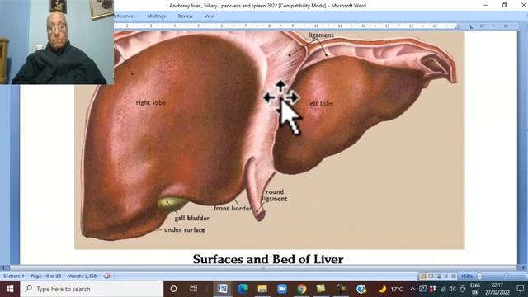The image size is (528, 297).
Task: Select Web Layout view button
Action: (x=438, y=276)
